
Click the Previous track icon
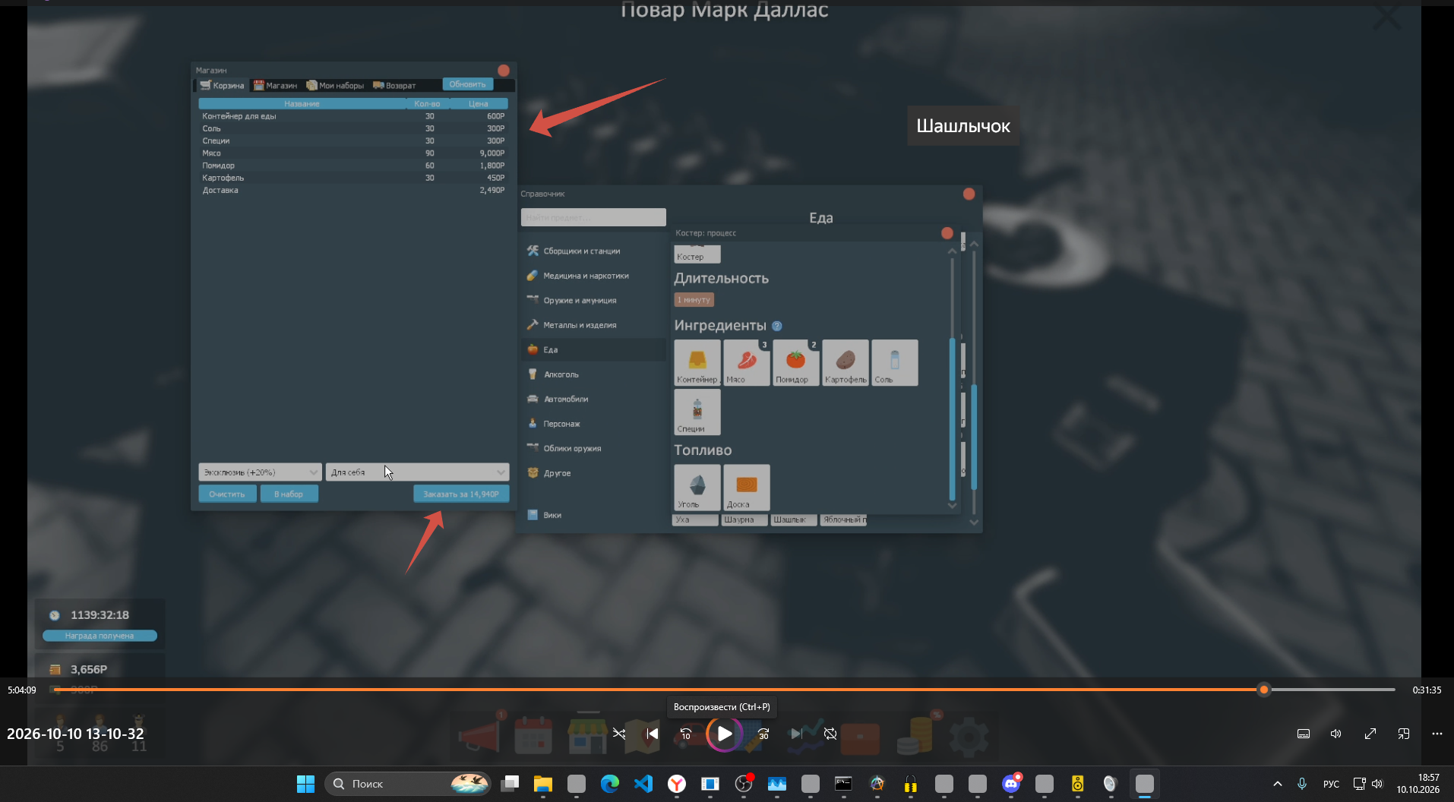[x=653, y=734]
